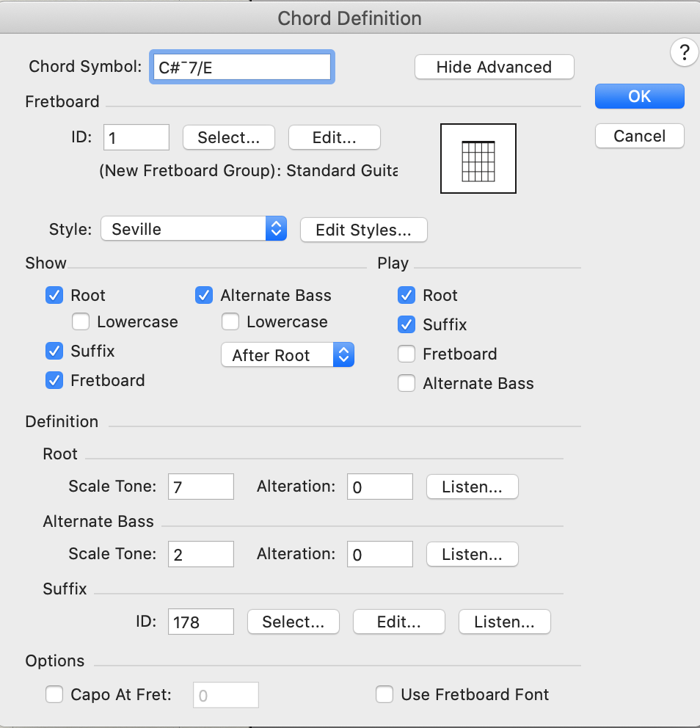The image size is (700, 728).
Task: Cancel the Chord Definition dialog
Action: point(638,136)
